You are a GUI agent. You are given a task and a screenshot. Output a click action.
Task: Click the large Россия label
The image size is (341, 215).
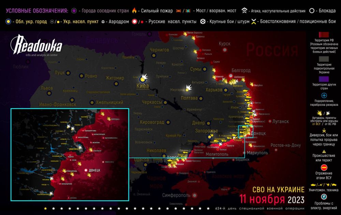point(272,50)
